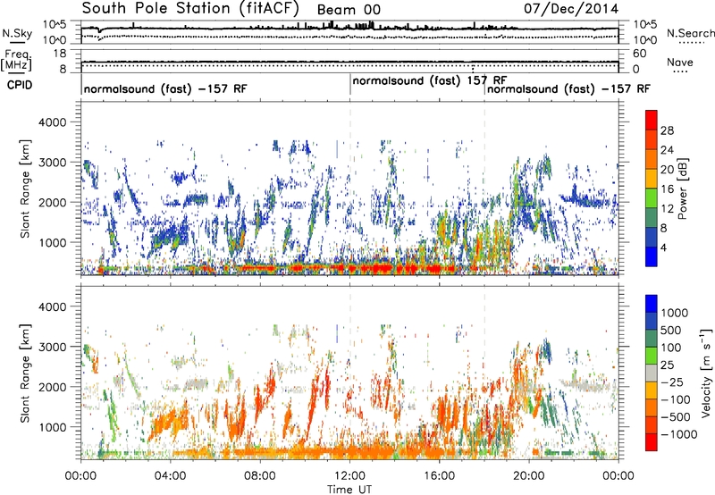Click the red top segment of Power colorbar
Image resolution: width=715 pixels, height=495 pixels.
pyautogui.click(x=652, y=120)
